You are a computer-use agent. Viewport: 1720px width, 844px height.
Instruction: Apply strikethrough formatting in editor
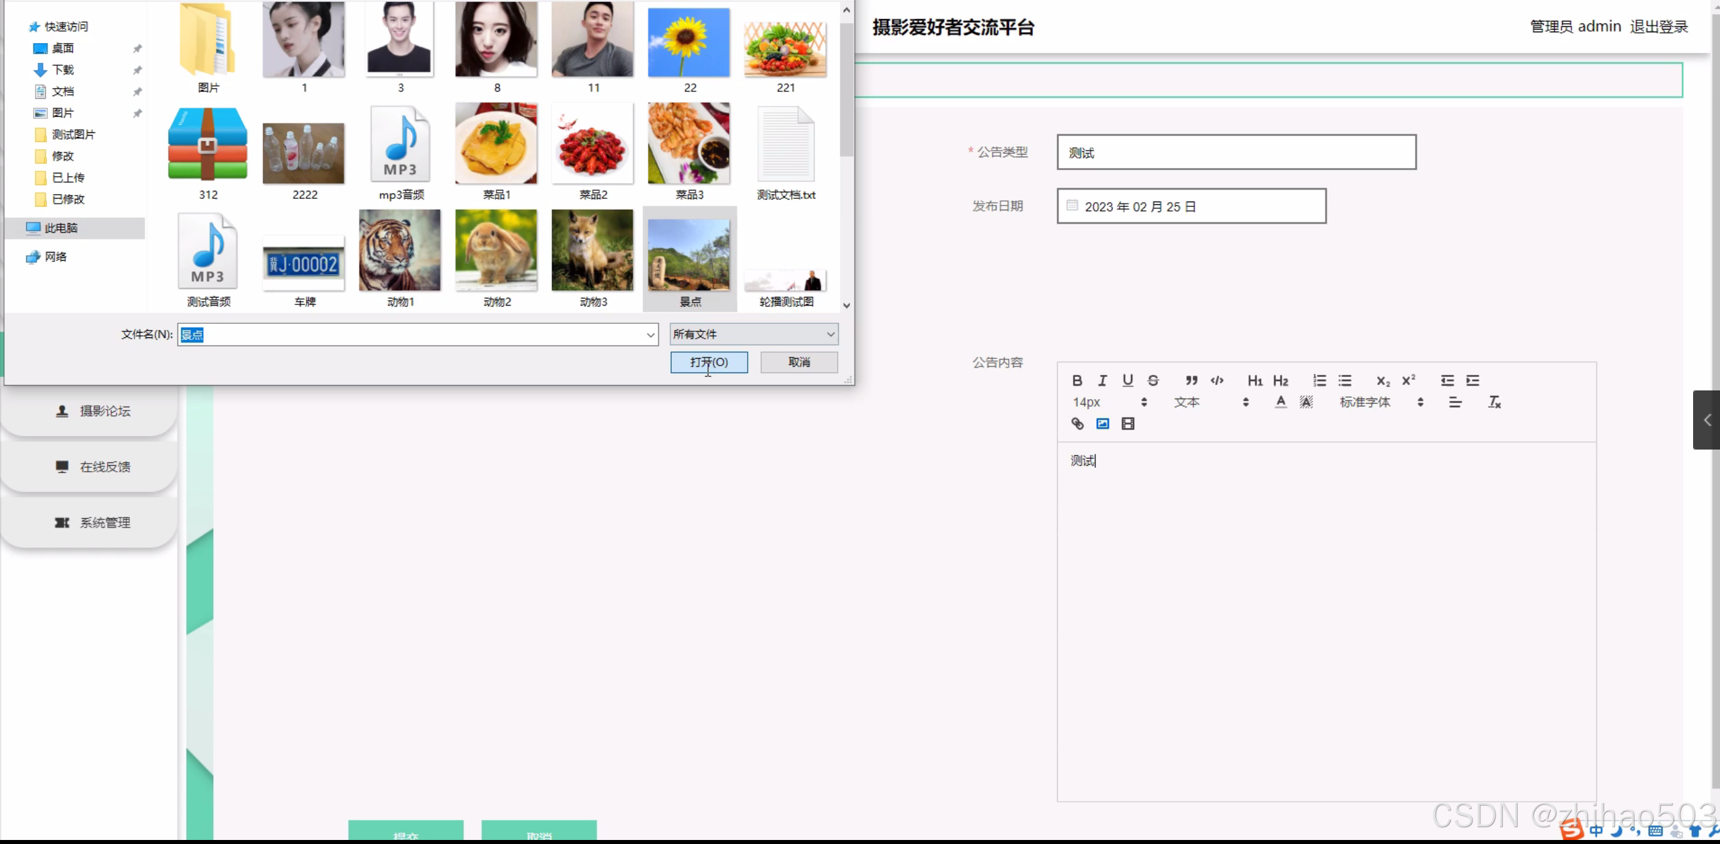tap(1153, 380)
